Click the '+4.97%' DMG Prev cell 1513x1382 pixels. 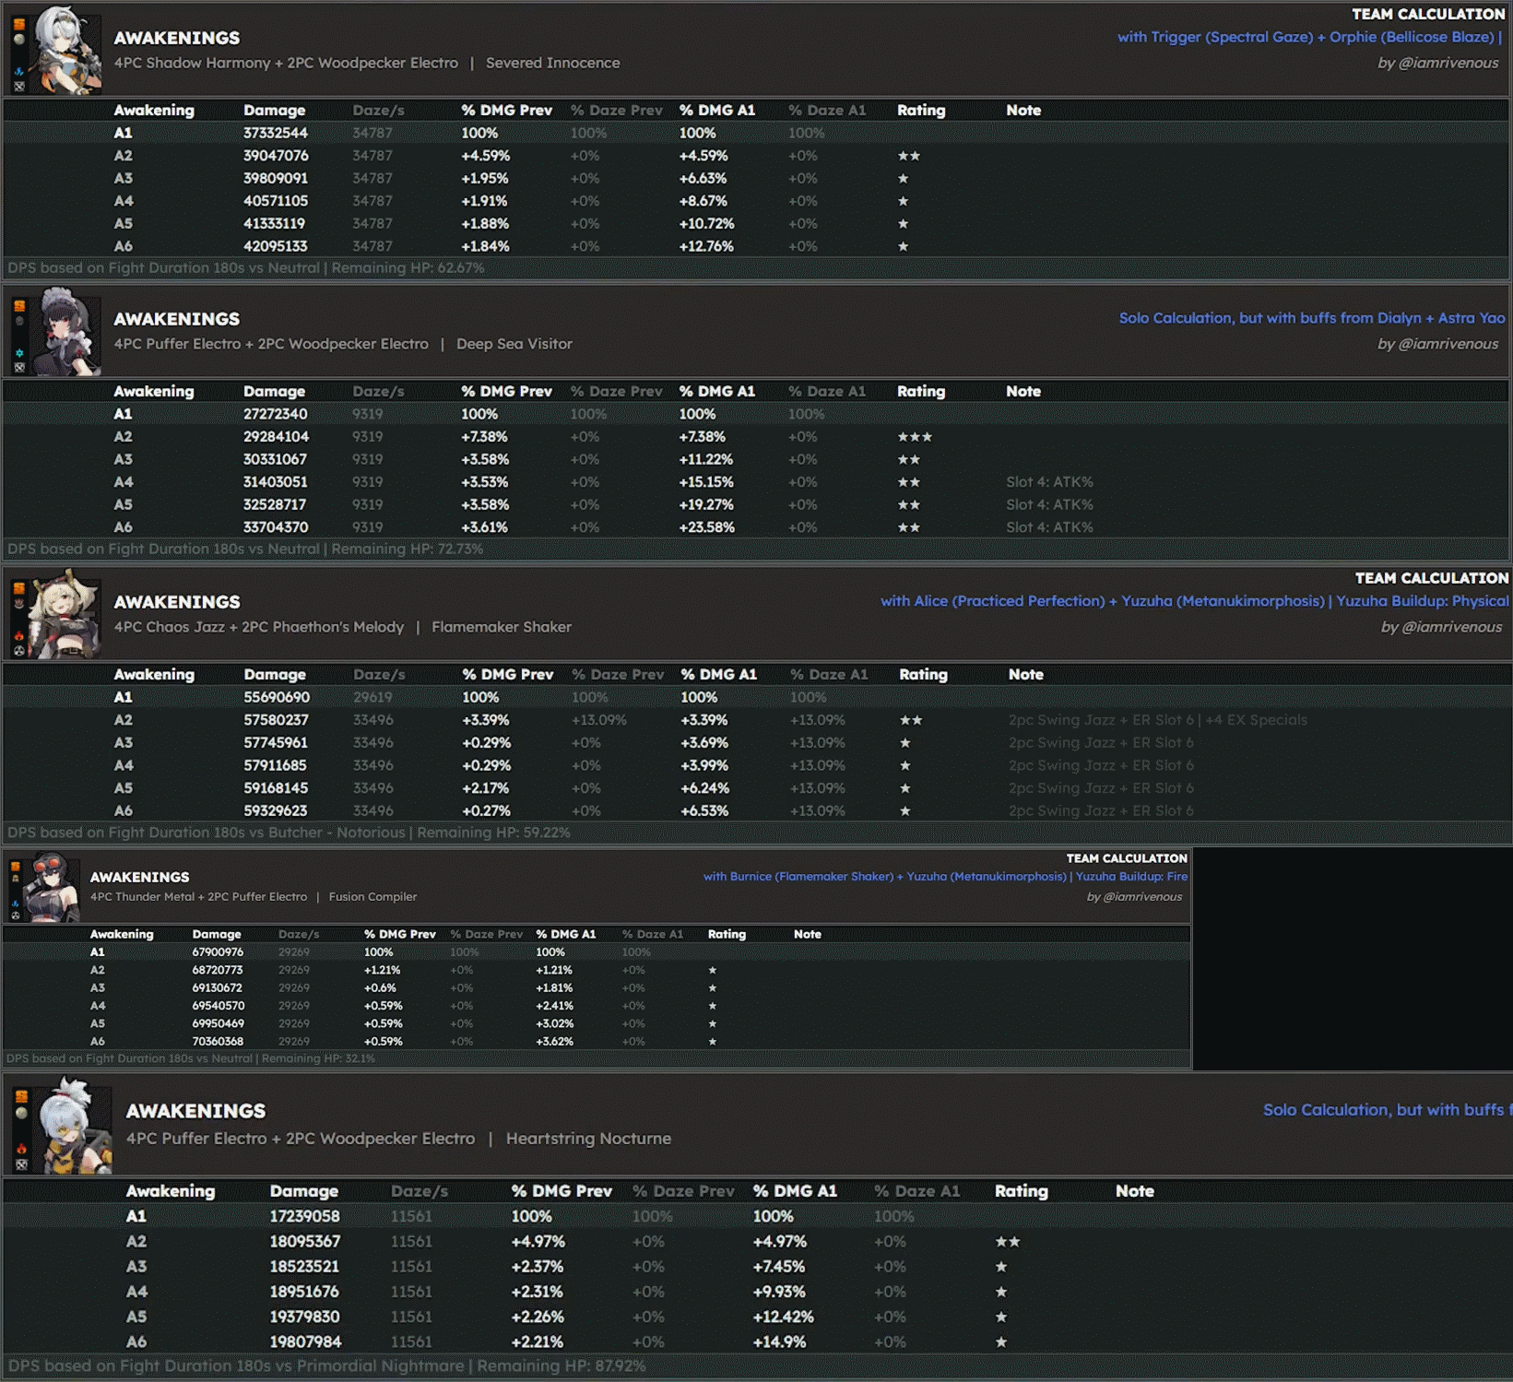click(x=538, y=1242)
